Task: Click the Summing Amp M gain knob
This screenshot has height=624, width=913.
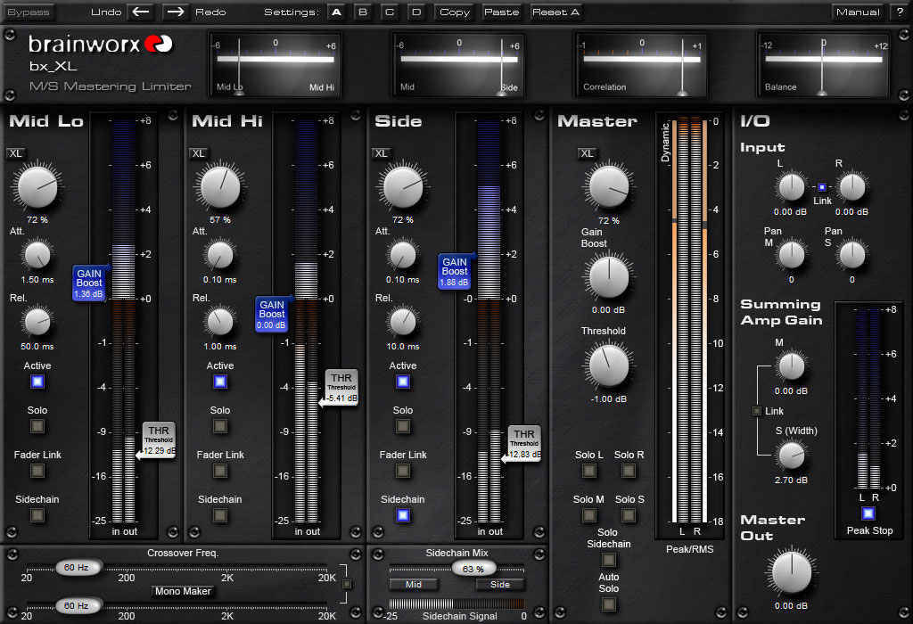Action: pos(792,366)
